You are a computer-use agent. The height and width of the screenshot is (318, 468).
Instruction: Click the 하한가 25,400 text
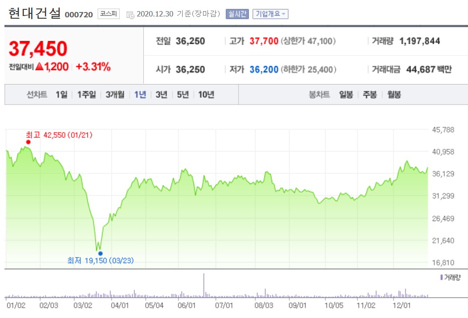click(x=308, y=69)
